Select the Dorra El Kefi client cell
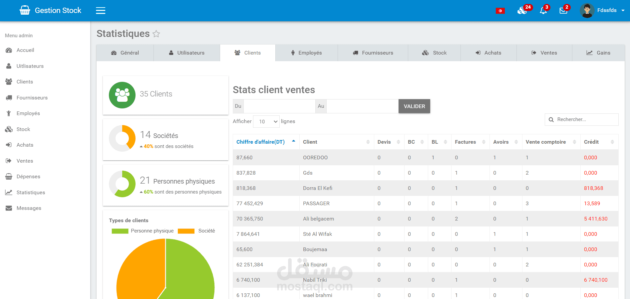 [x=337, y=188]
